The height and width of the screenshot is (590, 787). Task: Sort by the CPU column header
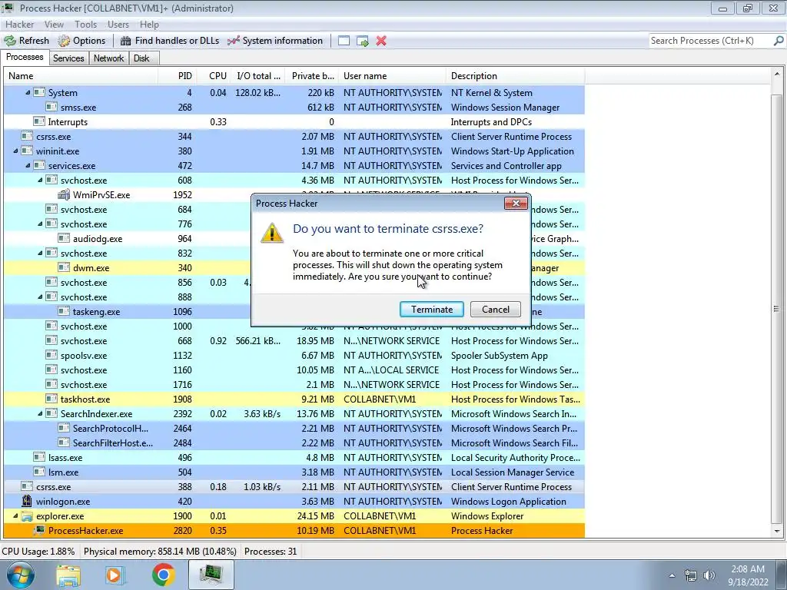(214, 76)
